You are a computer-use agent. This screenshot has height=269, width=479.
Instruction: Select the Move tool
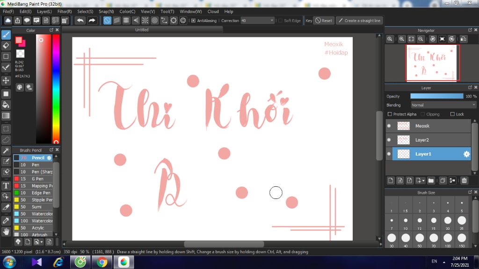(x=6, y=80)
